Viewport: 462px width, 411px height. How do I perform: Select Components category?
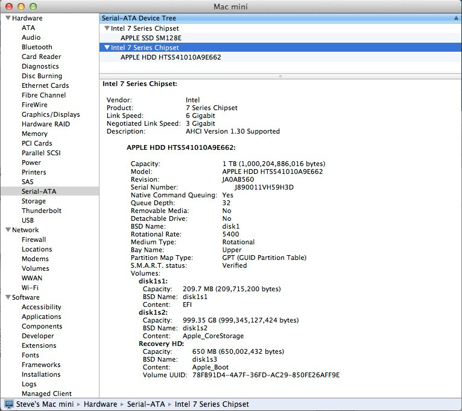42,326
